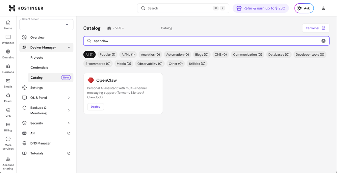337x173 pixels.
Task: Select the Developer tools (0) filter chip
Action: pyautogui.click(x=310, y=55)
